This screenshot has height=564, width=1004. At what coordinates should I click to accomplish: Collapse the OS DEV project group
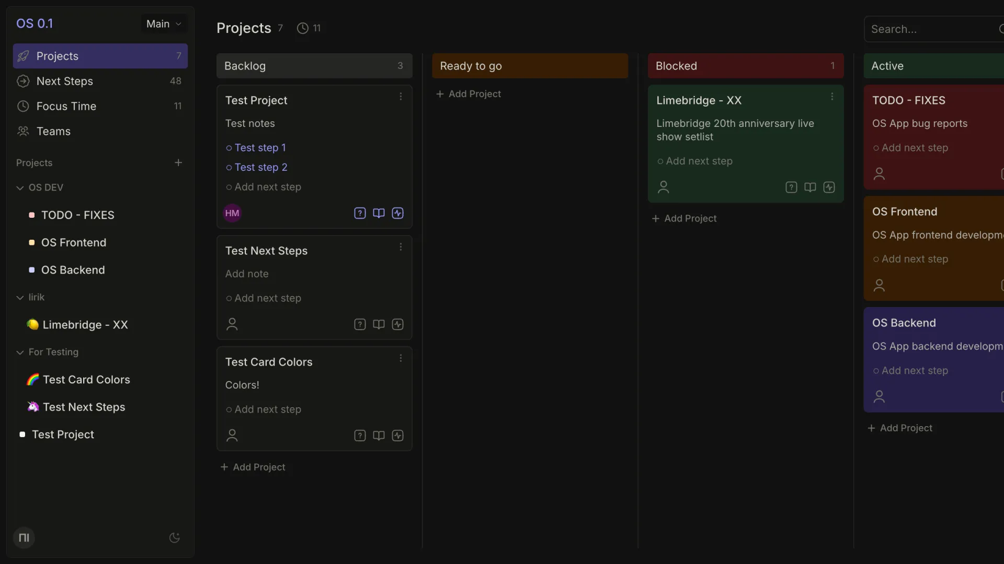[x=19, y=187]
